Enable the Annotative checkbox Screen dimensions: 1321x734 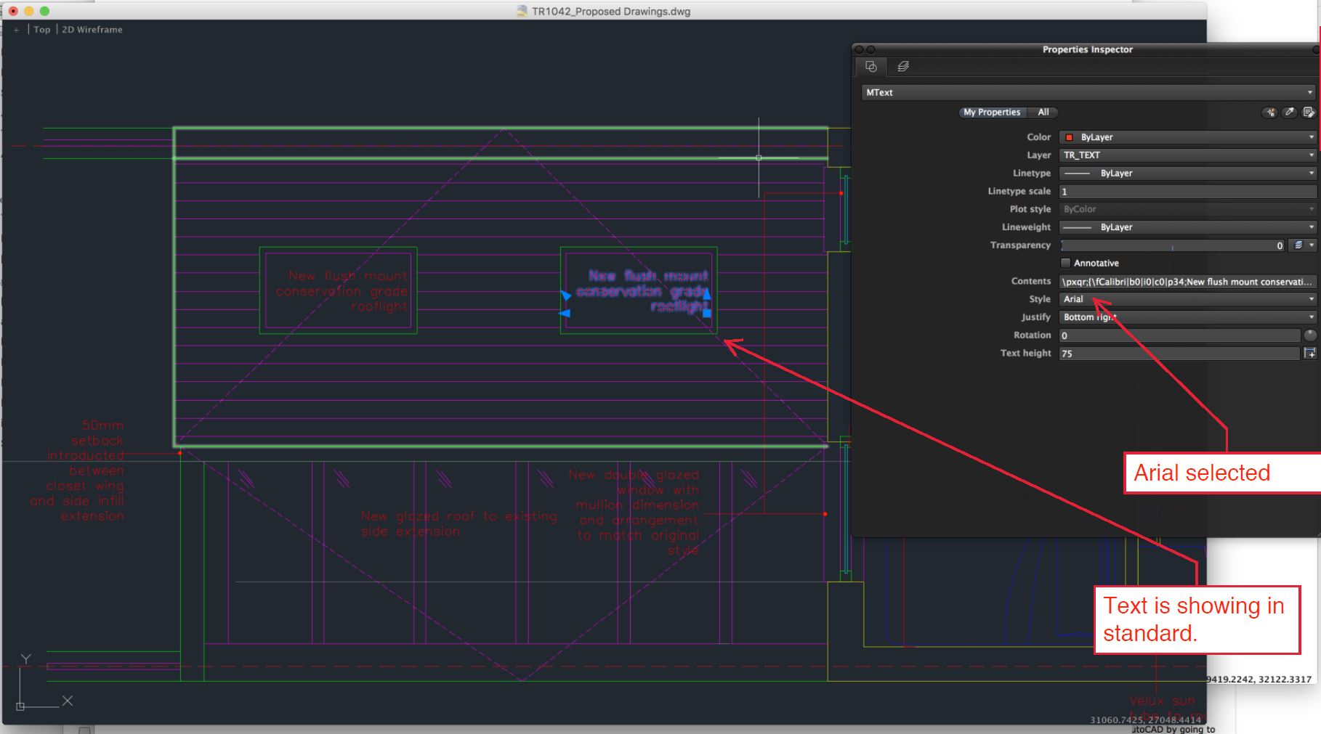click(x=1065, y=263)
